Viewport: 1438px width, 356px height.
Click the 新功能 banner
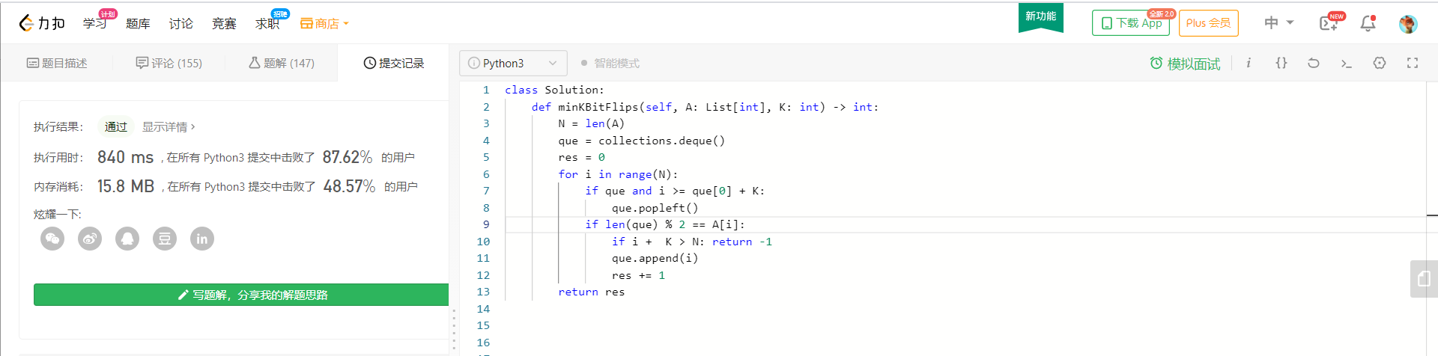click(1041, 17)
